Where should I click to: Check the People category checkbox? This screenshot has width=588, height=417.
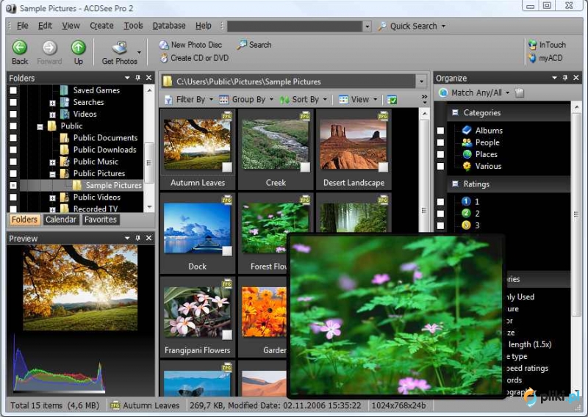440,142
